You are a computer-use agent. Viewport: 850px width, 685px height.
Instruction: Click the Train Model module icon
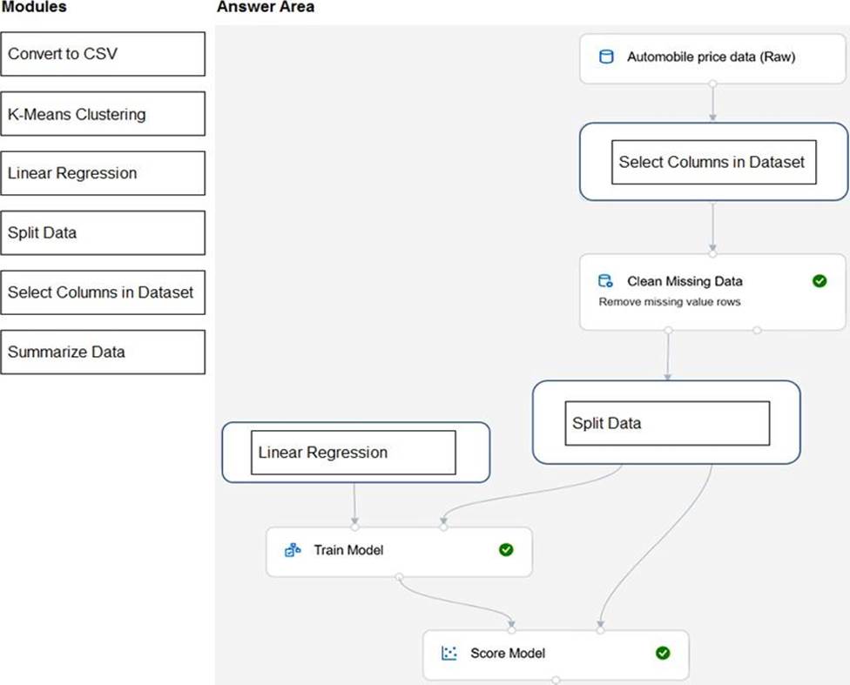pos(293,550)
